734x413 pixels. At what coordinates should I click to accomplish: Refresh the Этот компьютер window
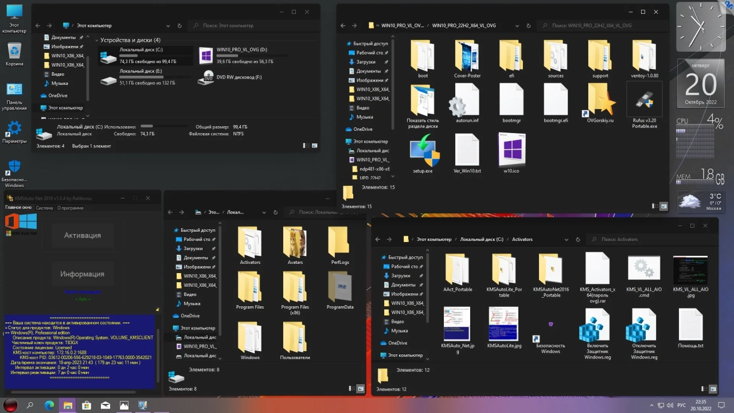coord(179,26)
